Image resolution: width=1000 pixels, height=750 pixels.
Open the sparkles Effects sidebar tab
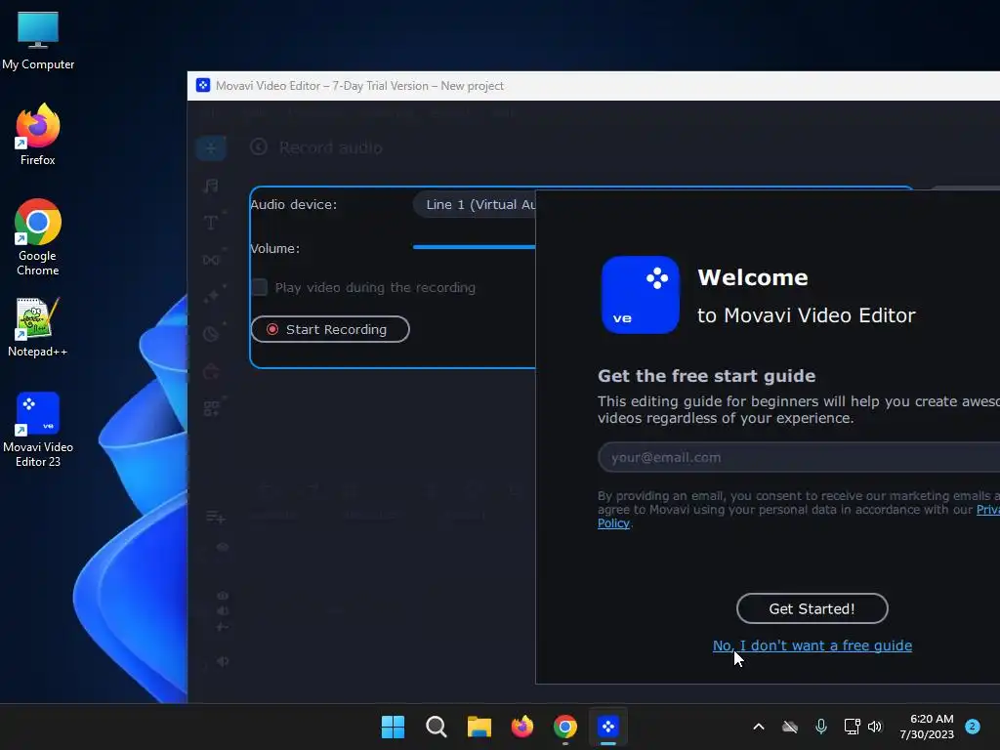[x=211, y=297]
